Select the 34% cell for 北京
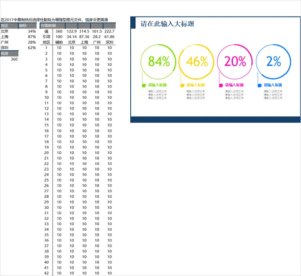 pyautogui.click(x=27, y=32)
